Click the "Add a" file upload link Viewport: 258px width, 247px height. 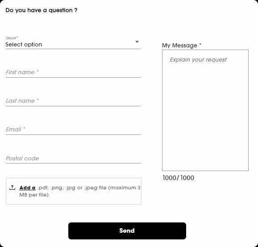pos(27,188)
